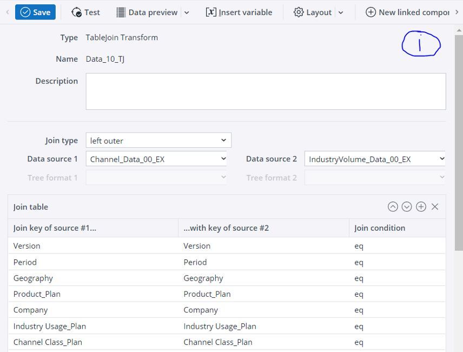The image size is (463, 352).
Task: Click the Save button
Action: coord(35,12)
